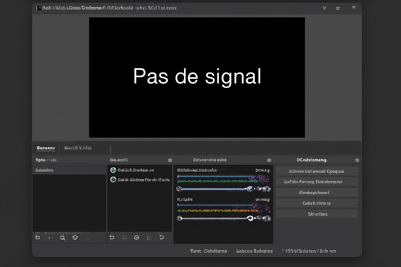Viewport: 401px width, 267px height.
Task: Switch to the dim tab next to Benannr
Action: pos(78,148)
